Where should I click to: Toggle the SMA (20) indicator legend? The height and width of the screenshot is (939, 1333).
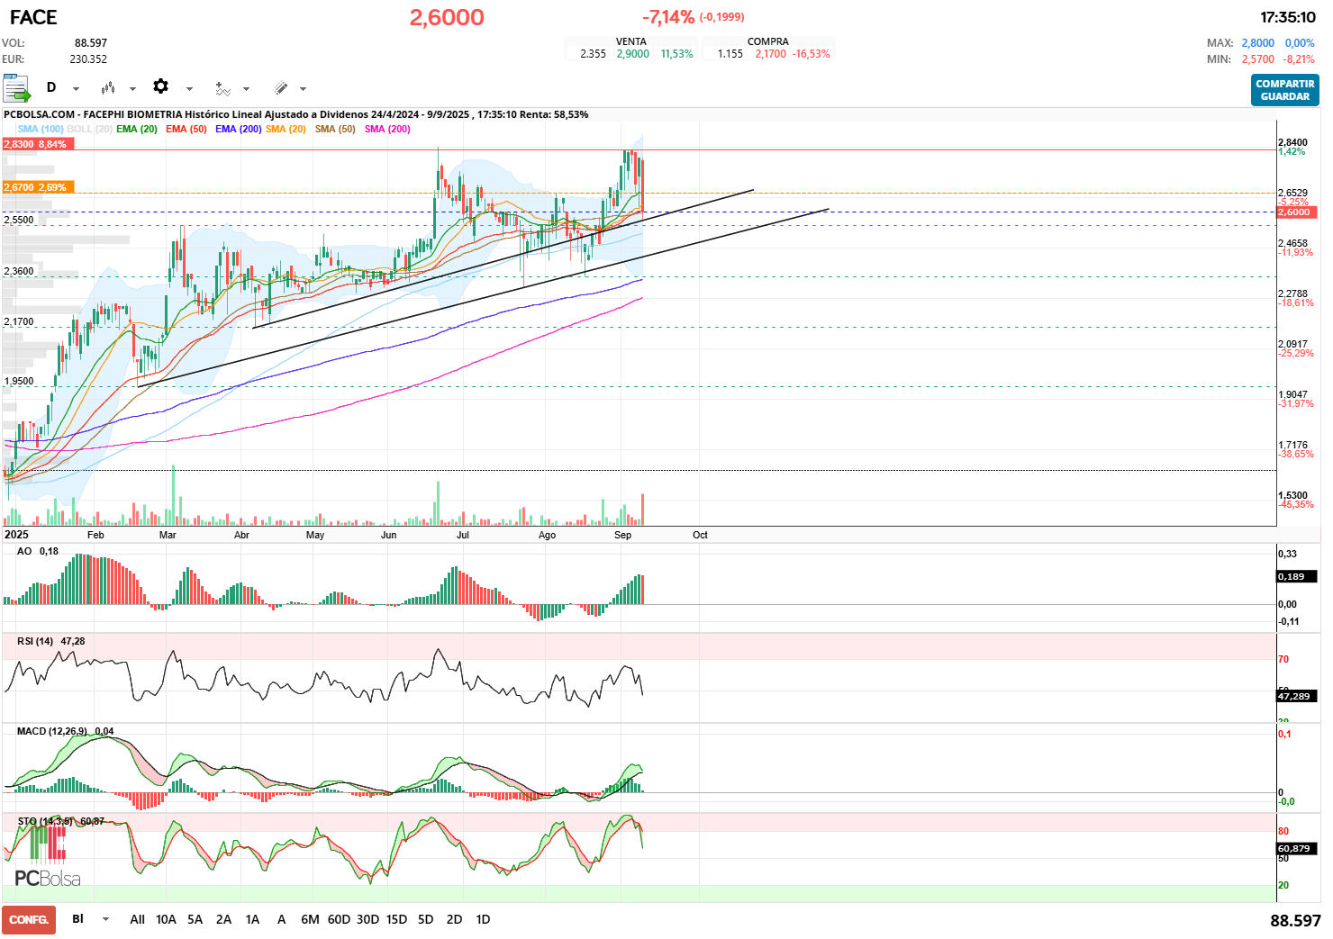coord(286,129)
